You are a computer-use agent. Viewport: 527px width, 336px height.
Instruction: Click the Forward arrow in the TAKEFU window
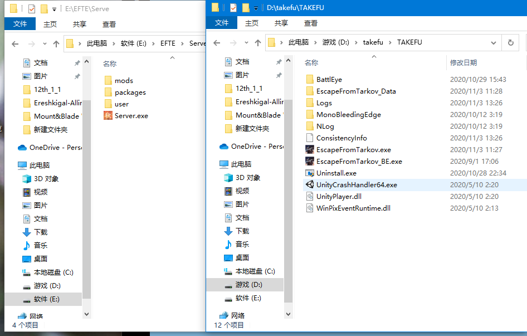click(x=233, y=43)
